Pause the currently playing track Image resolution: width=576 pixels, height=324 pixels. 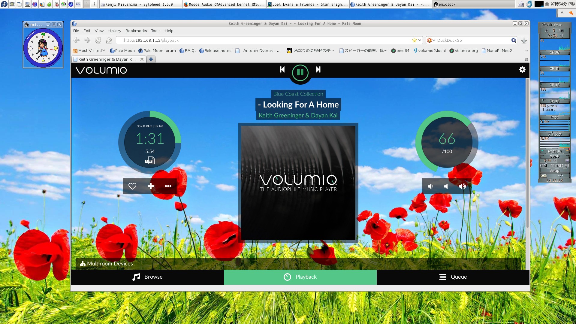tap(300, 72)
